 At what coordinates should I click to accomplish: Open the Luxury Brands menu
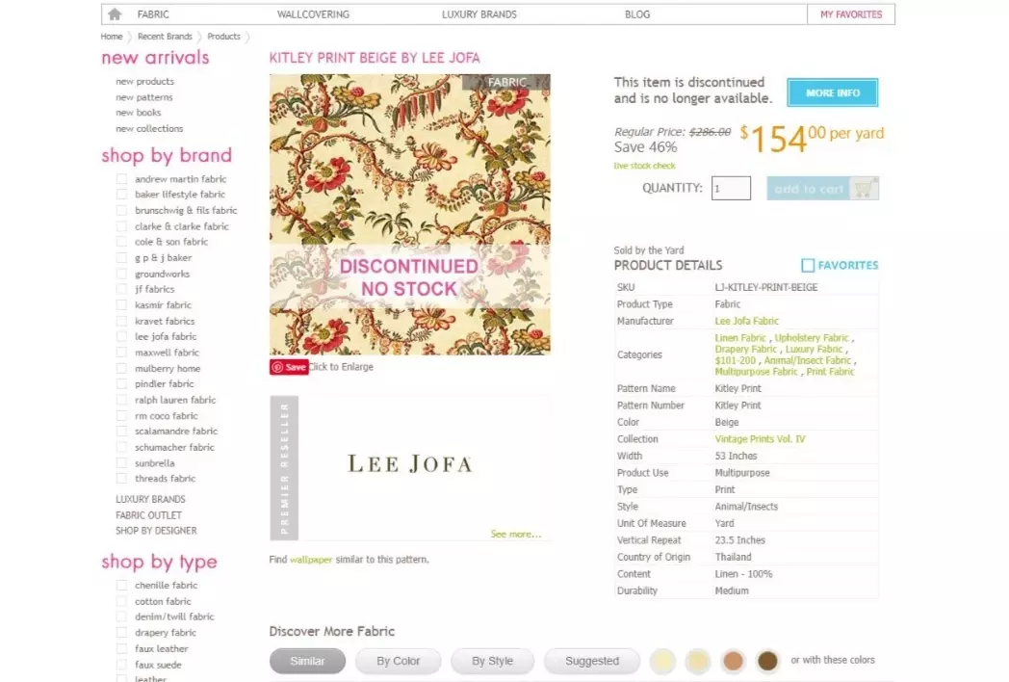click(x=479, y=14)
